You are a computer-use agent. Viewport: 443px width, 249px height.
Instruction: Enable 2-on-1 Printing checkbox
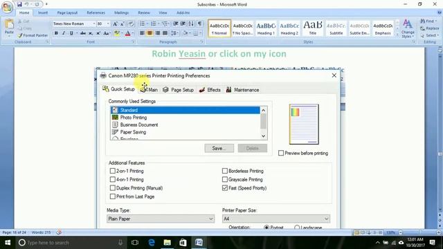112,171
